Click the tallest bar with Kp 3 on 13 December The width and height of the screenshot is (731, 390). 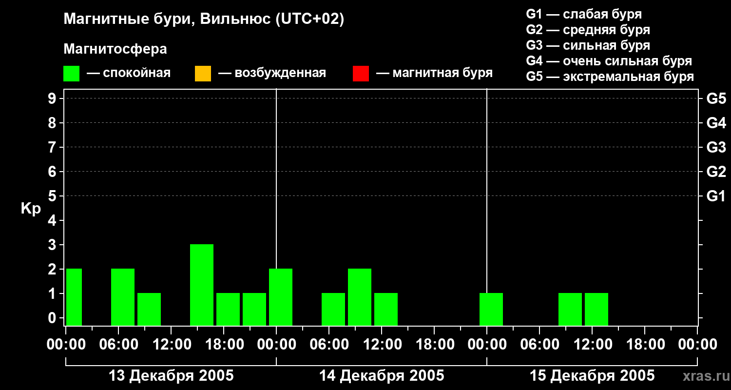pyautogui.click(x=202, y=285)
